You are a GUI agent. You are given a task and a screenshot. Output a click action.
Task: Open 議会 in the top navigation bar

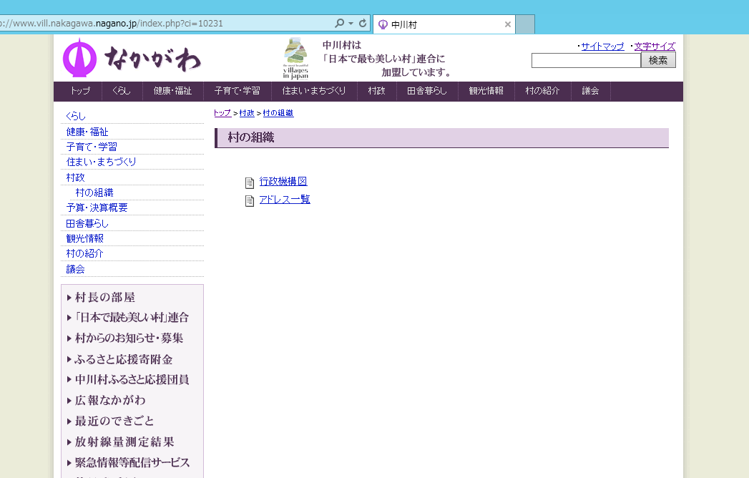590,92
